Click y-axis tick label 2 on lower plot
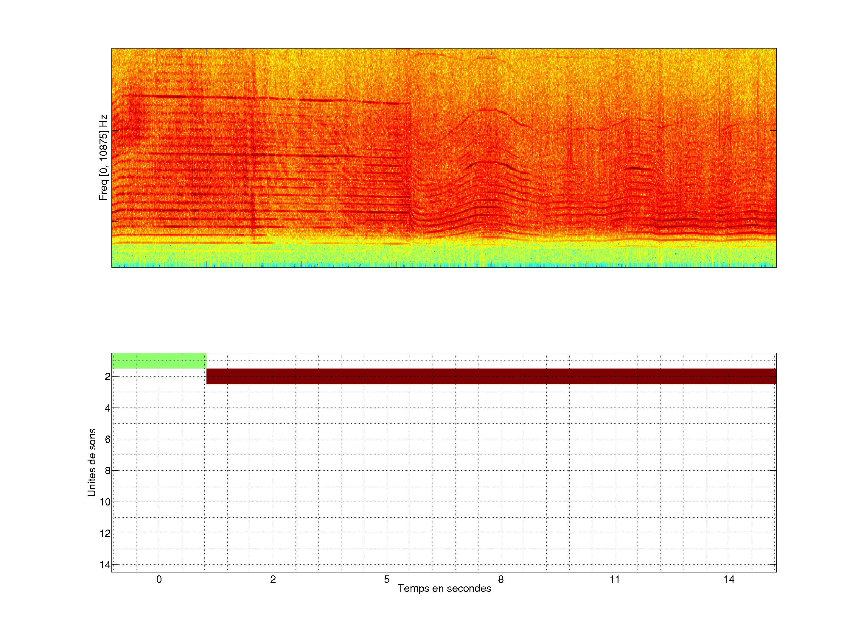 (x=108, y=377)
